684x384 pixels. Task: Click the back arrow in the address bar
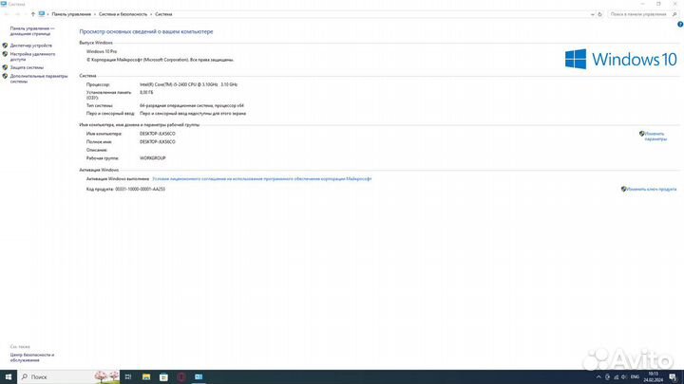8,14
